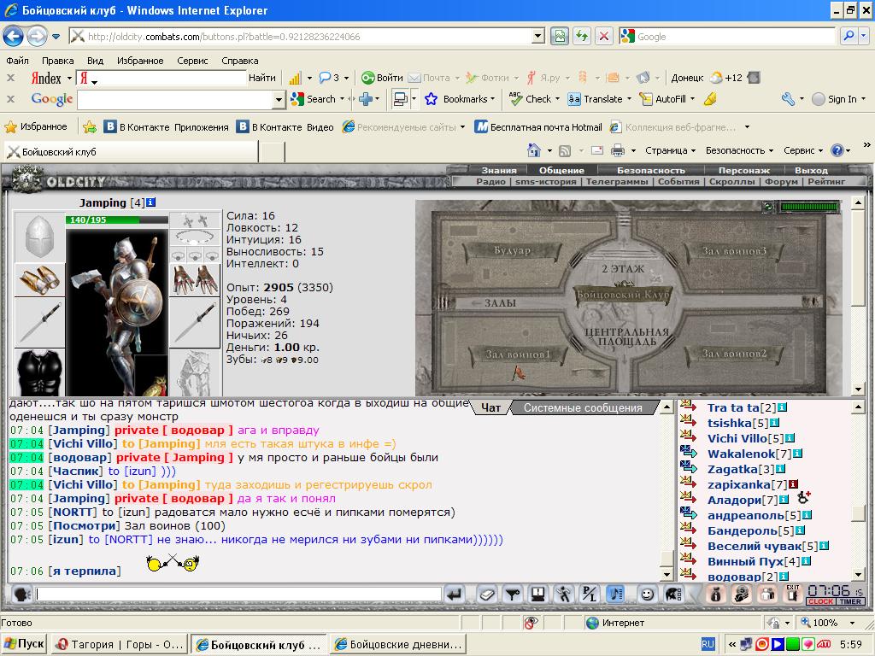Switch to CLOCK display mode

point(820,602)
